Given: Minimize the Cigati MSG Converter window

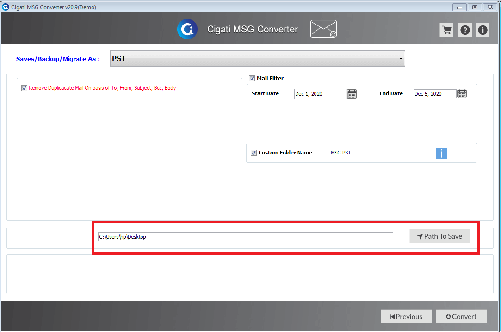Looking at the screenshot, I should [459, 7].
